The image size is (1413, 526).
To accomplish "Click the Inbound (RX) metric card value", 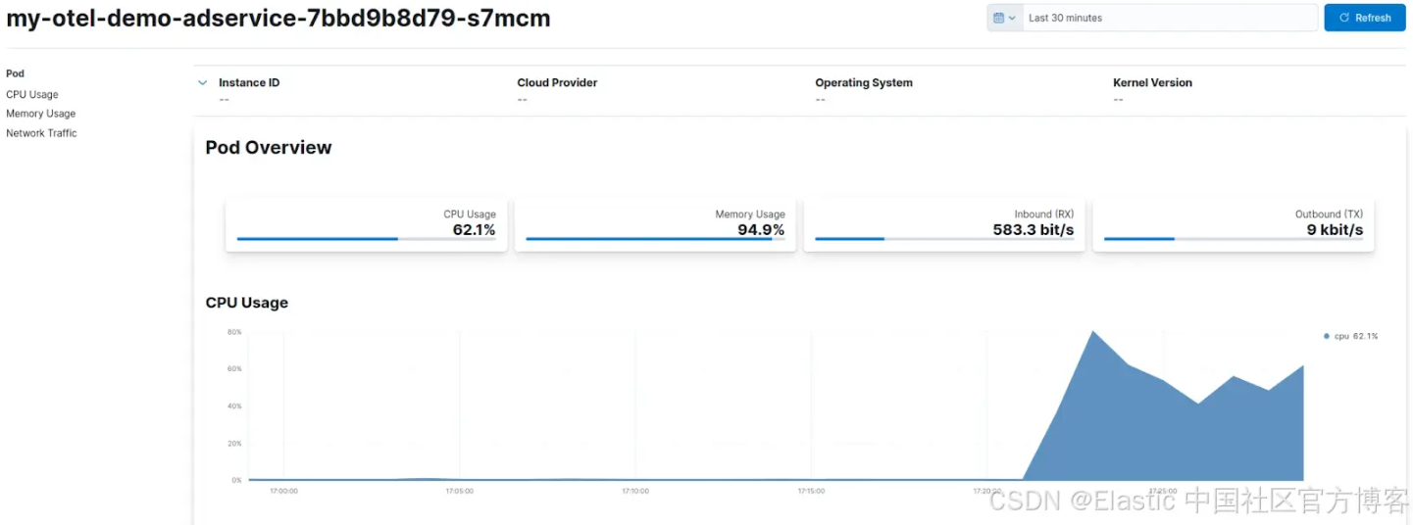I will tap(1033, 230).
